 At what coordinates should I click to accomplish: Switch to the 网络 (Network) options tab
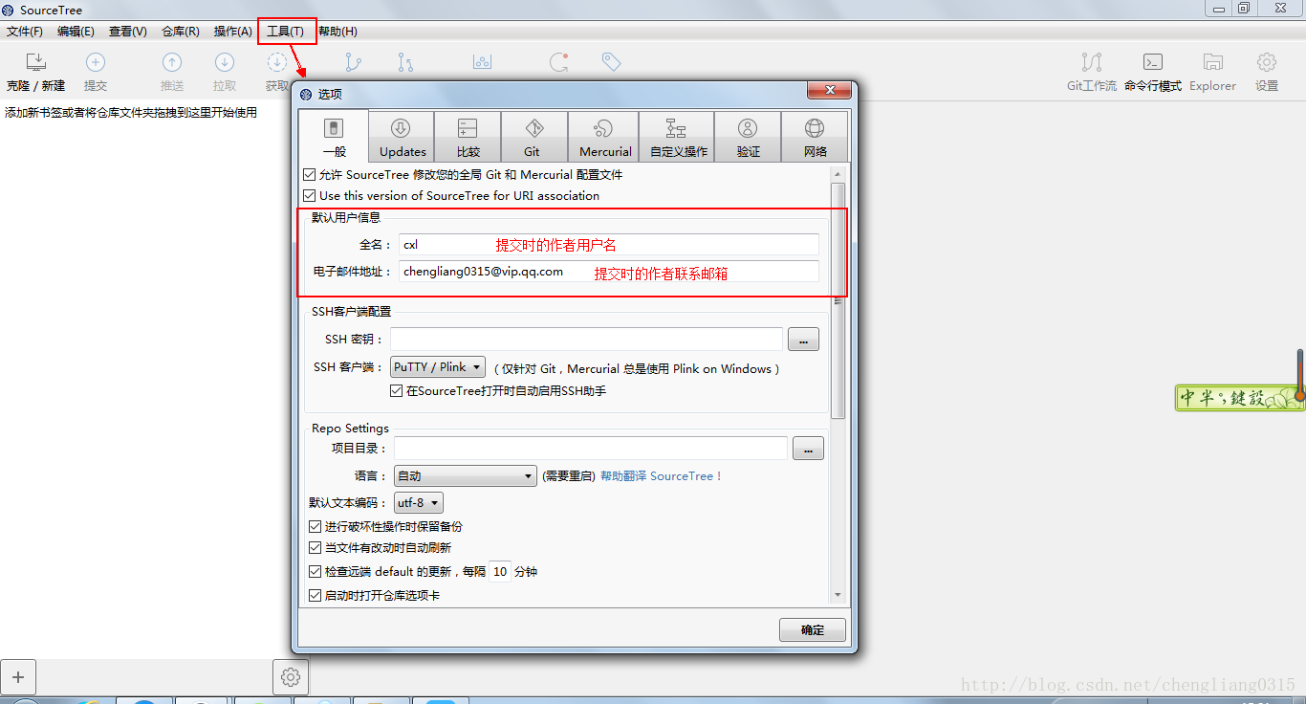pos(815,136)
